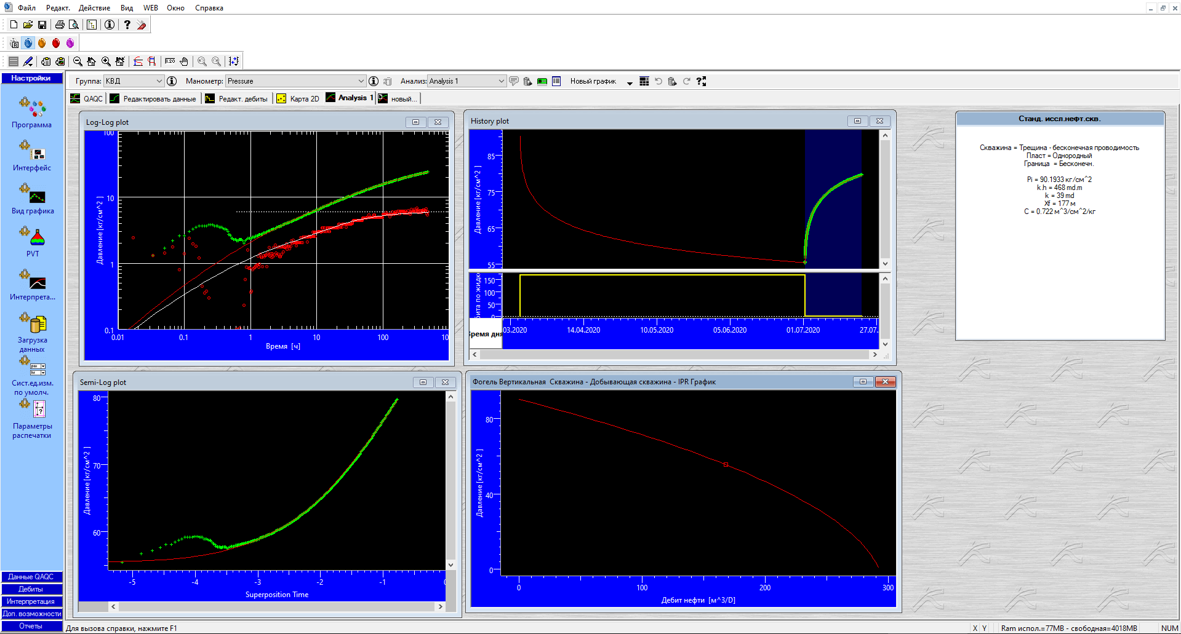Click the Данные QAQC sidebar button
This screenshot has height=634, width=1181.
click(x=31, y=577)
